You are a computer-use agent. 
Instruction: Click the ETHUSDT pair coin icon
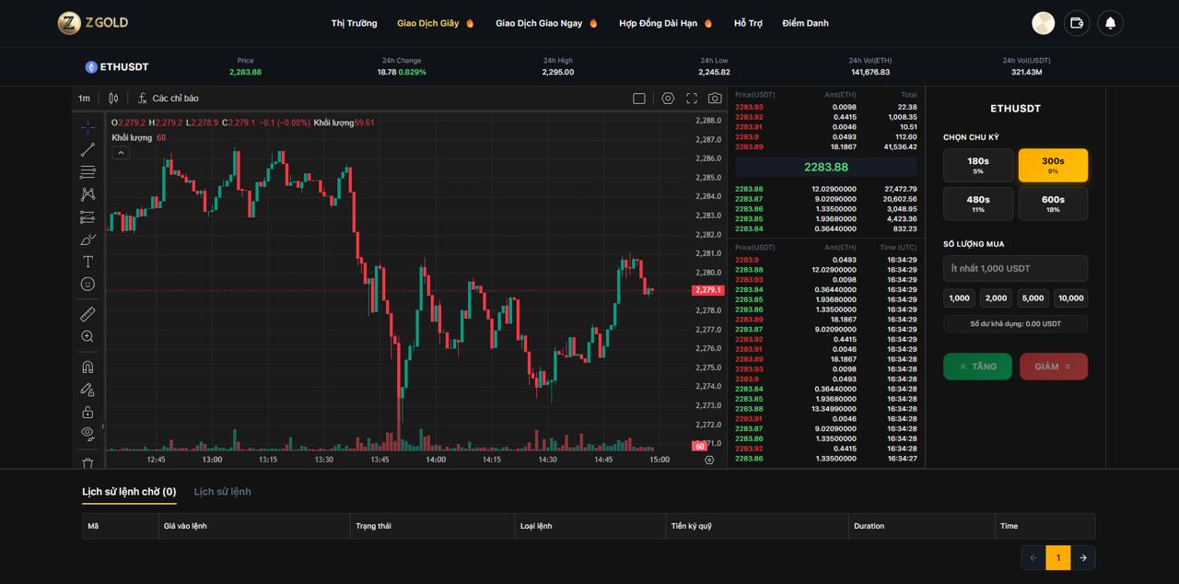[91, 67]
